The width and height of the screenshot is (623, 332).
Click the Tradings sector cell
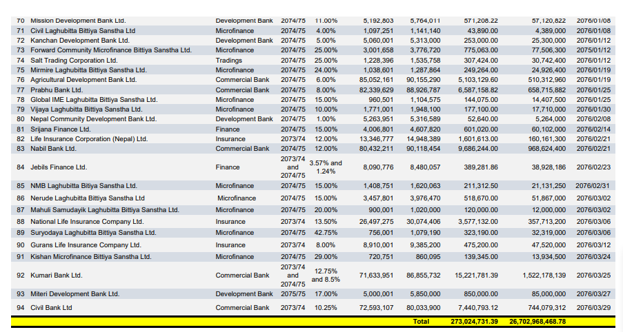pyautogui.click(x=229, y=61)
